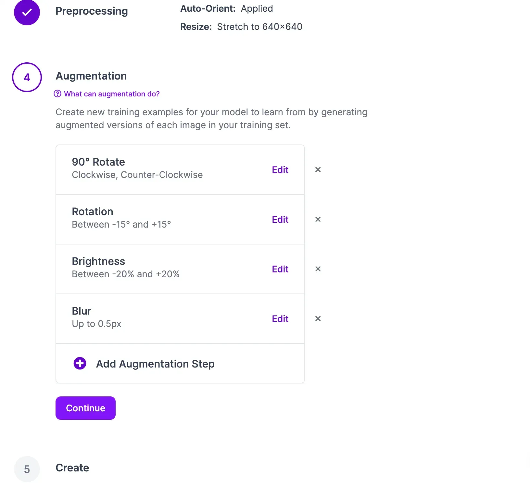Image resolution: width=530 pixels, height=487 pixels.
Task: Click the Auto-Orient Applied setting
Action: (227, 8)
